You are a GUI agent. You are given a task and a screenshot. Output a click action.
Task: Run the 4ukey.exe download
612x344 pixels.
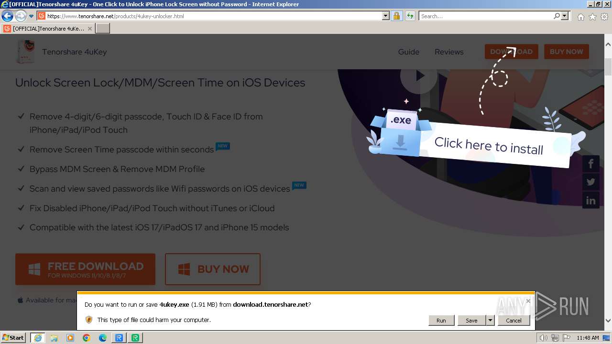pyautogui.click(x=441, y=321)
